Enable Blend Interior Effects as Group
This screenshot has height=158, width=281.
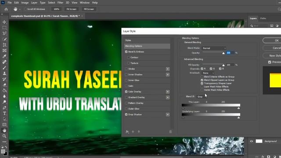click(x=202, y=77)
